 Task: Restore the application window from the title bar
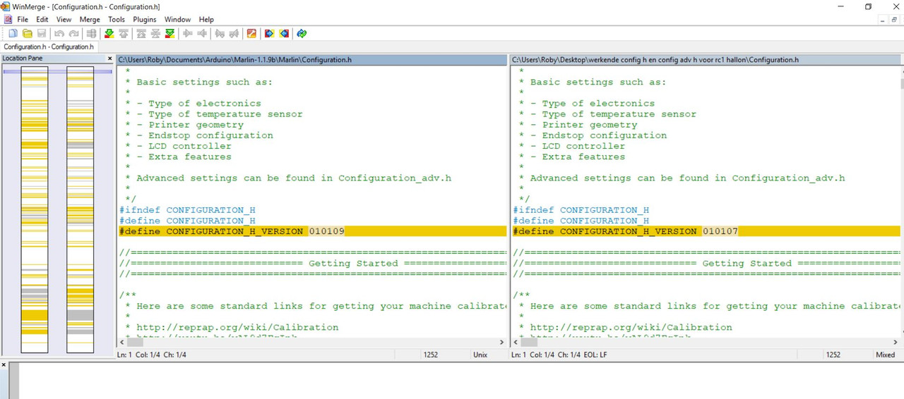(868, 6)
